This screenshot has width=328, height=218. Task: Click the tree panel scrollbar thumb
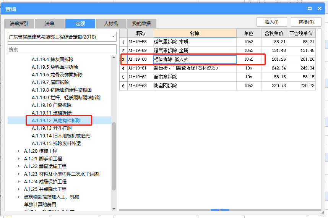pyautogui.click(x=114, y=156)
